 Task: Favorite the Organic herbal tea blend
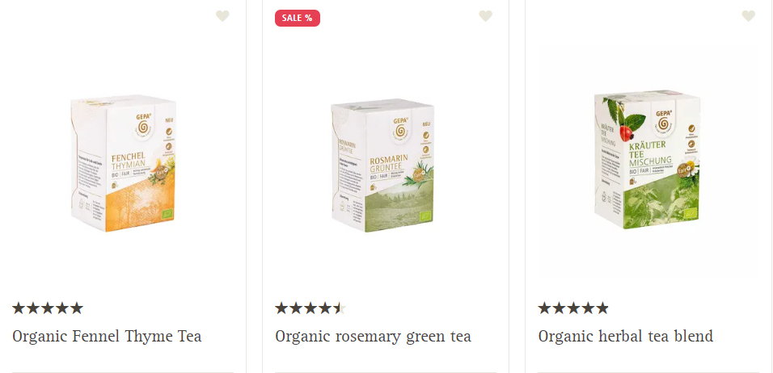[x=749, y=16]
